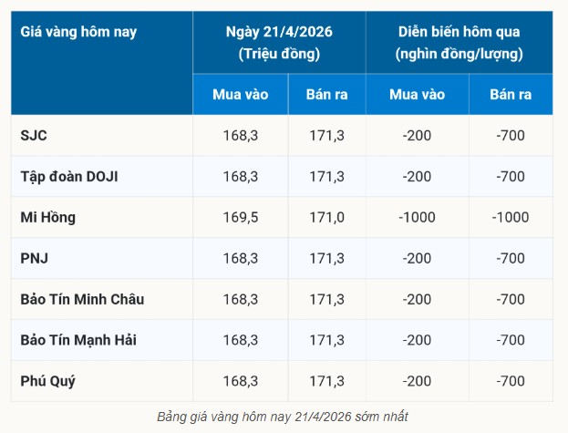
Task: Select the Mi Hồng sell price 171,0
Action: [326, 217]
